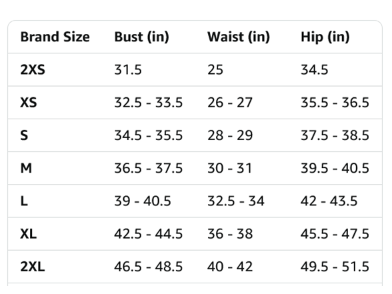Screen dimensions: 392x294
Task: Select the 2XS size row label
Action: point(33,69)
